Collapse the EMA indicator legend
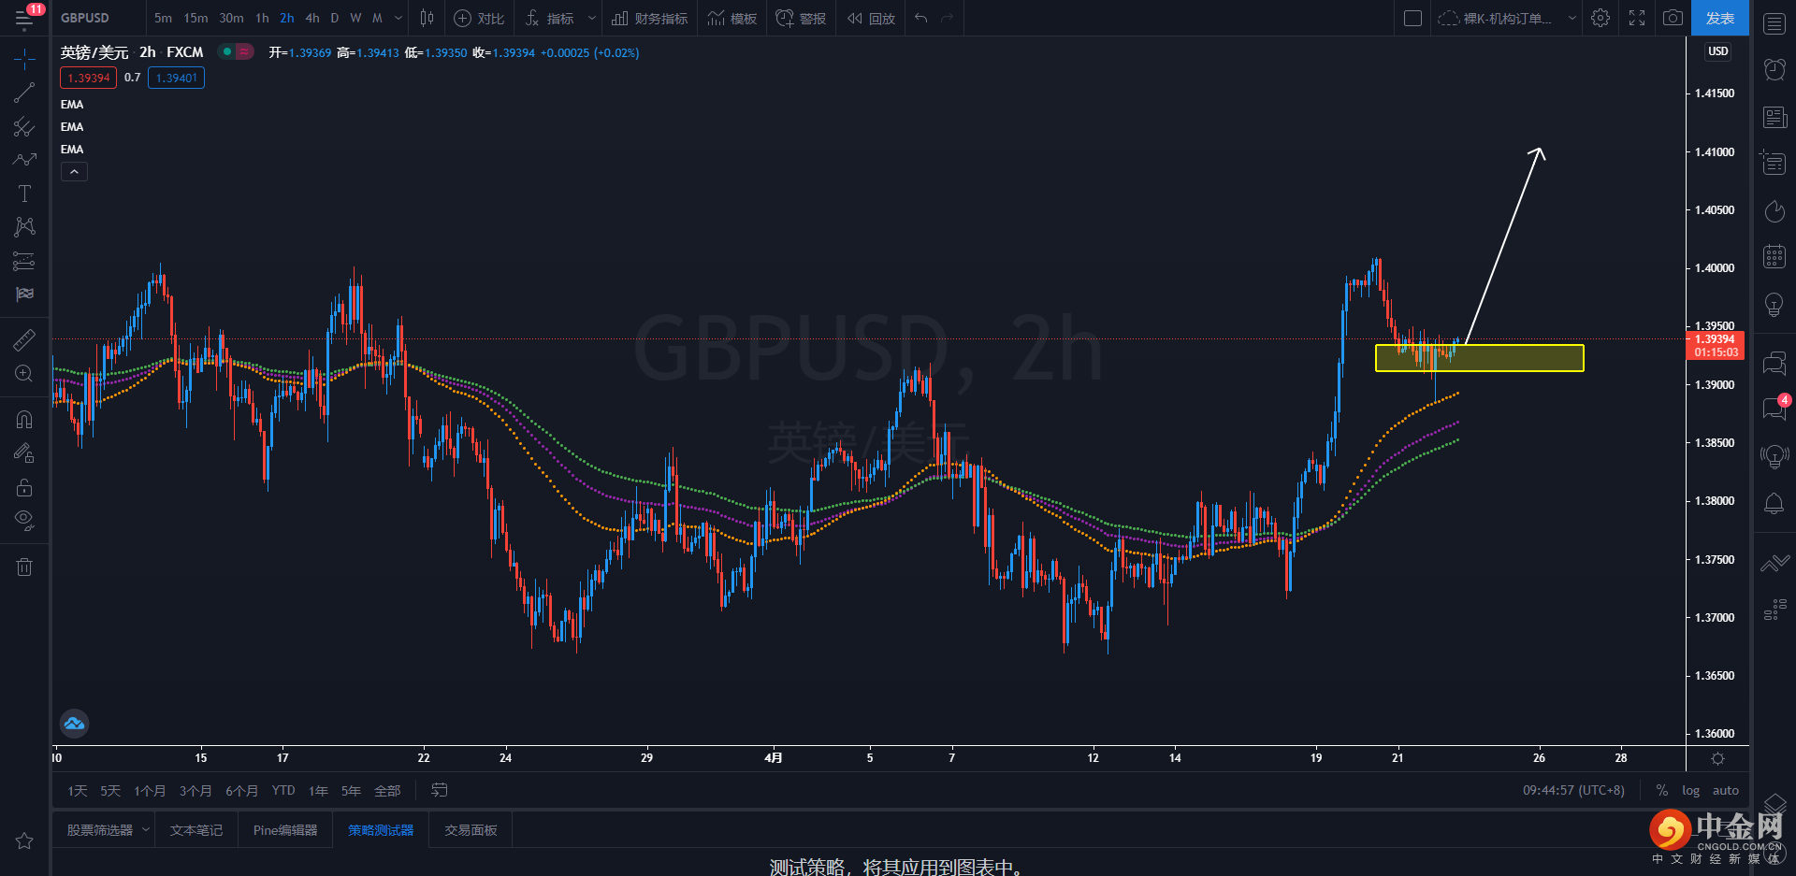1796x876 pixels. (x=74, y=172)
